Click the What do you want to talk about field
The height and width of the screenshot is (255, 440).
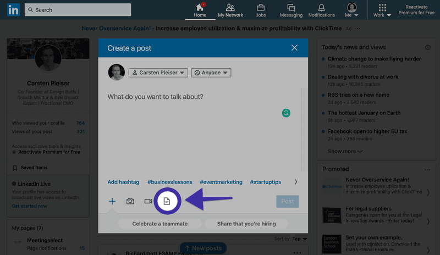(155, 97)
